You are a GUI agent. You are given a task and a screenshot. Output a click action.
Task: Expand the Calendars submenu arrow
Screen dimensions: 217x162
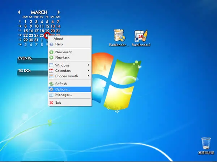[x=88, y=71]
